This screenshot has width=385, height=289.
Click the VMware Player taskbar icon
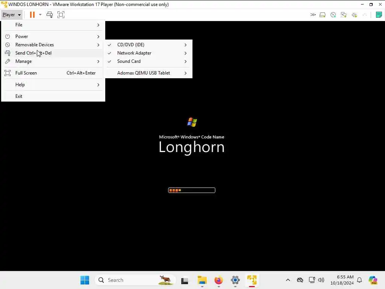pos(252,280)
